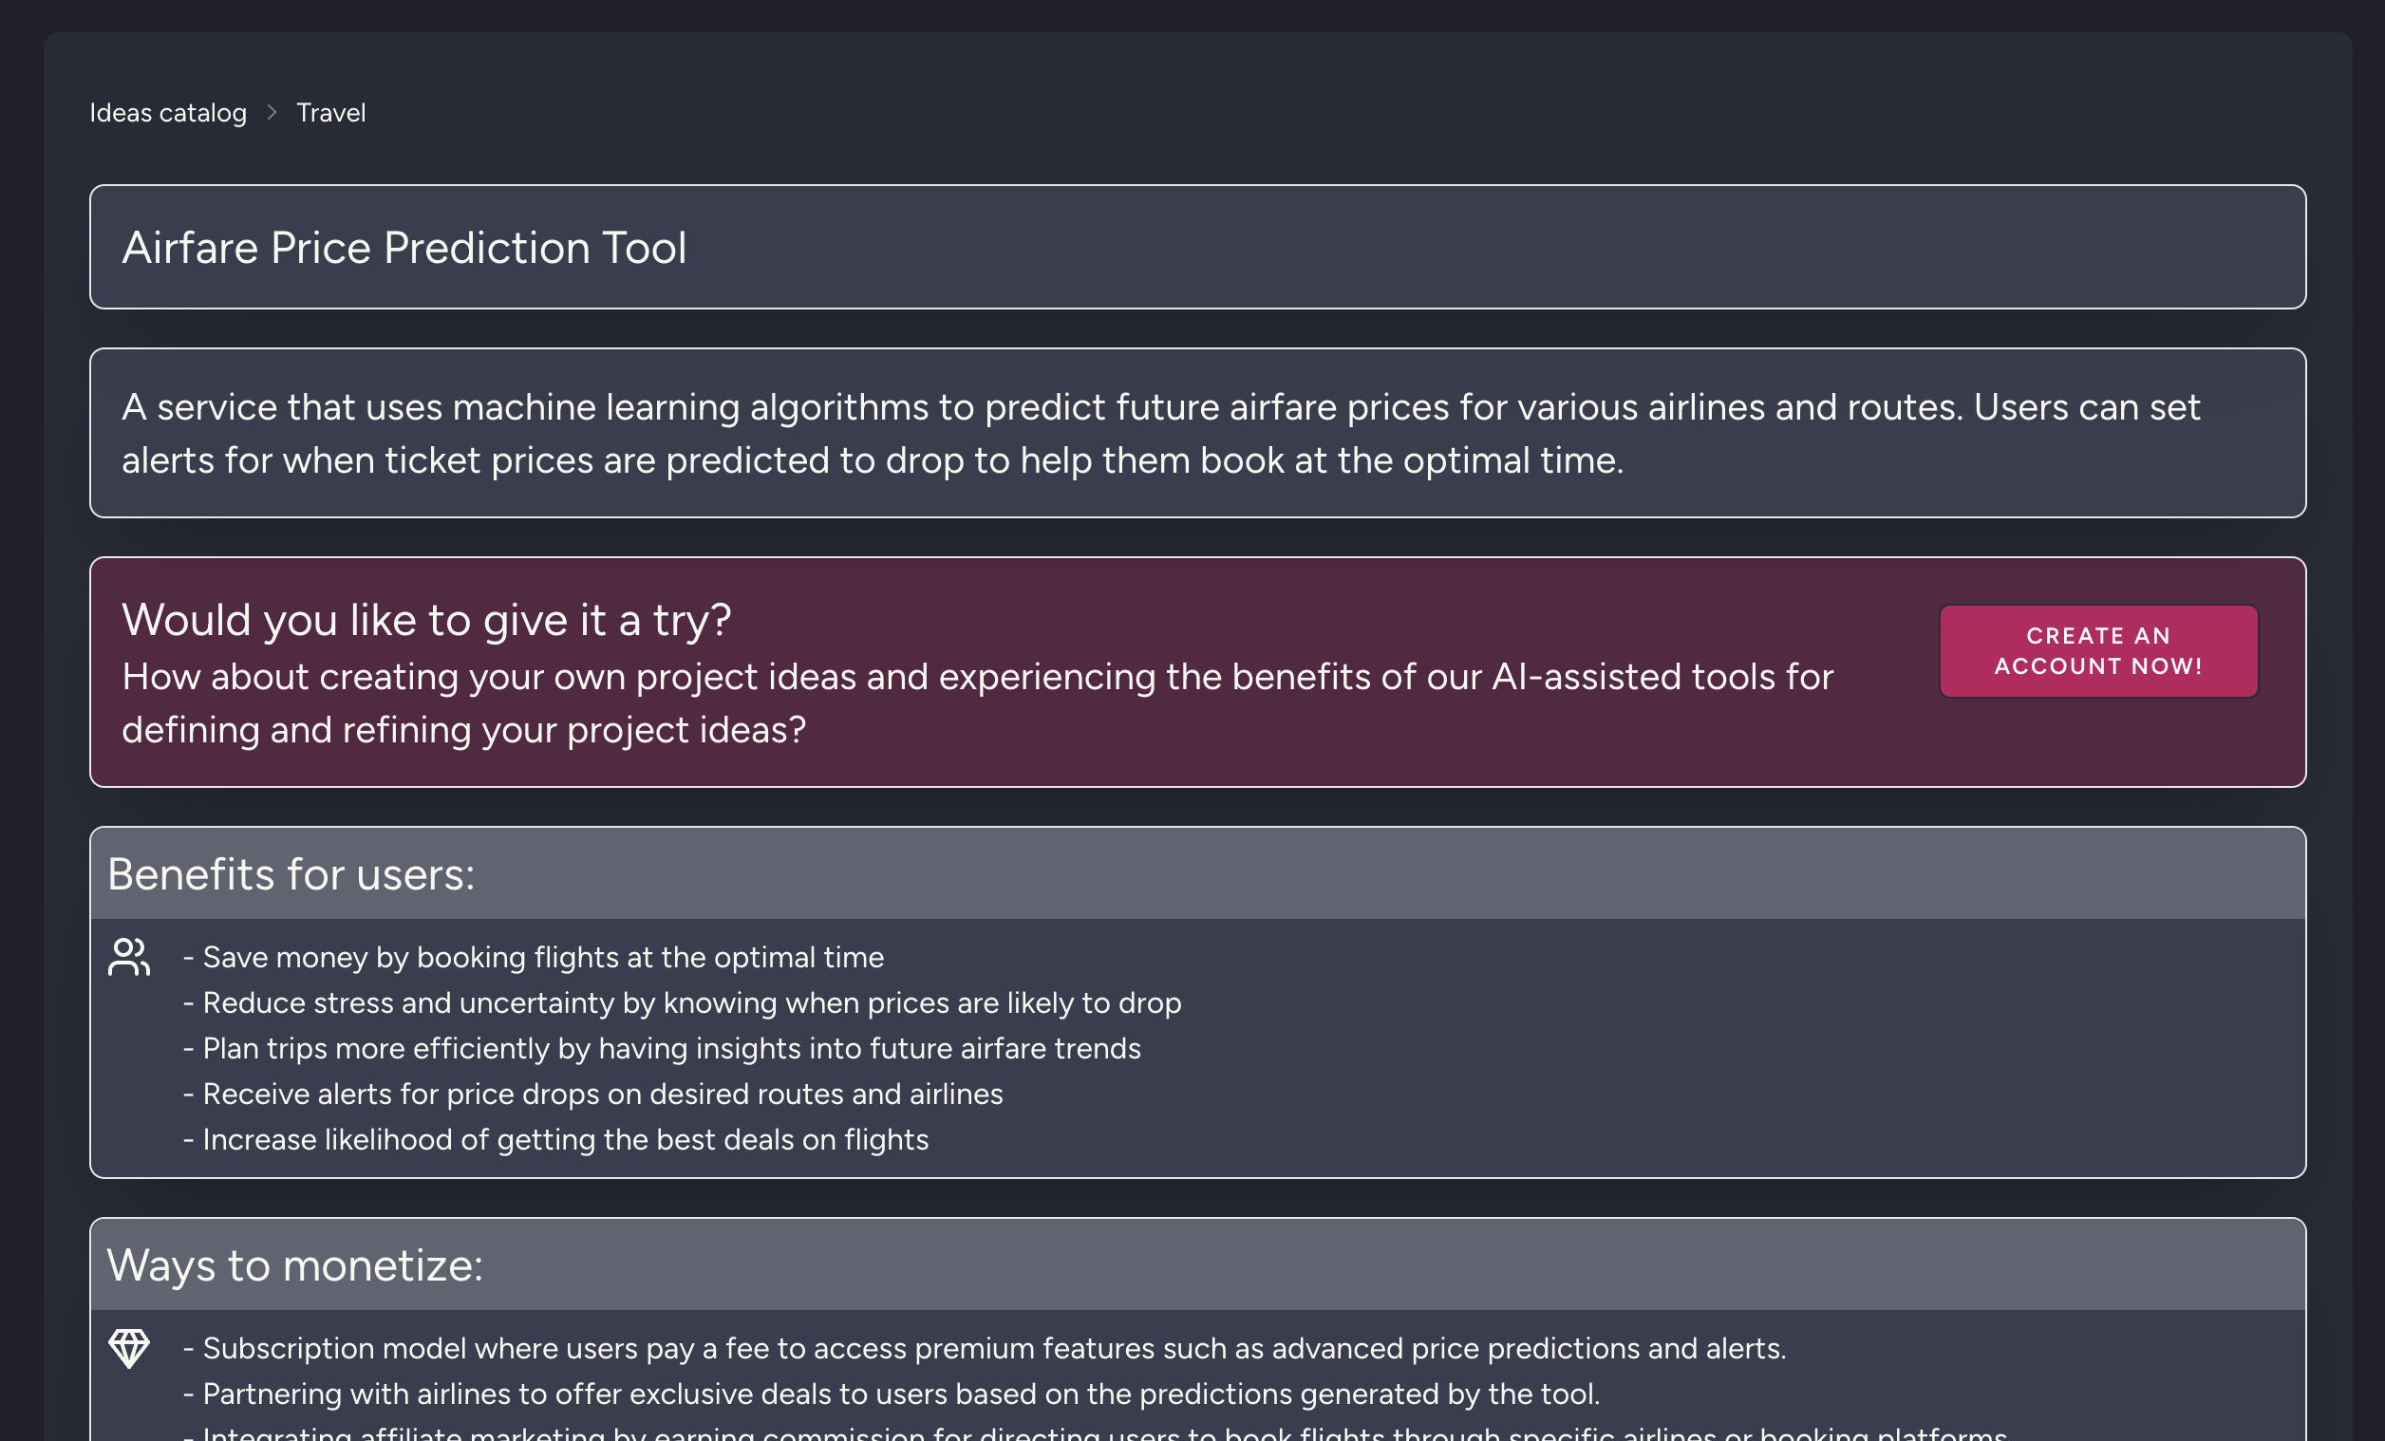
Task: Click the 'Subscription model' monetization bullet
Action: pyautogui.click(x=986, y=1348)
